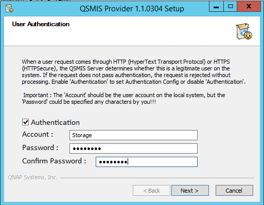Click the installer icon in the title bar

(9, 8)
